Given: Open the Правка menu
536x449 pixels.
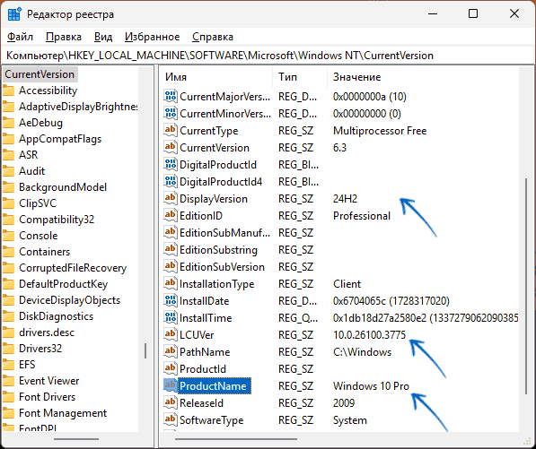Looking at the screenshot, I should pos(64,37).
